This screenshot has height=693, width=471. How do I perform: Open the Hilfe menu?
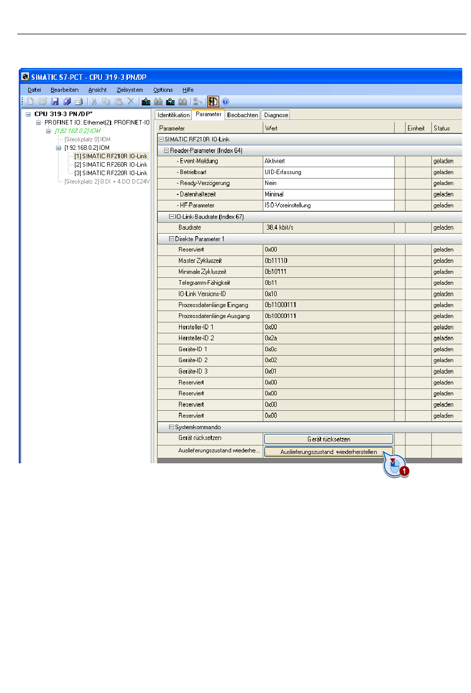[188, 90]
